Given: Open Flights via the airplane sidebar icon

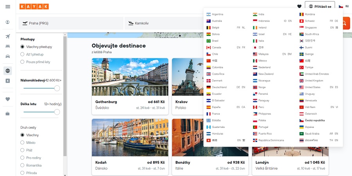Looking at the screenshot, I should pos(8,36).
